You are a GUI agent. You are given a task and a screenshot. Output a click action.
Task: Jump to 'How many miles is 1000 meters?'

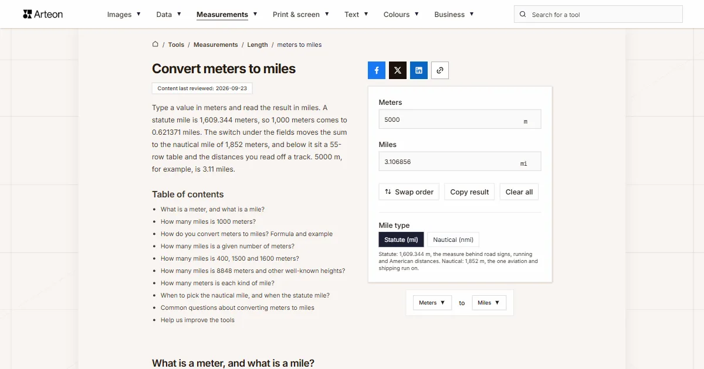click(208, 221)
